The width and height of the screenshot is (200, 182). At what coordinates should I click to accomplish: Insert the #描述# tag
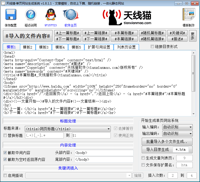177,39
